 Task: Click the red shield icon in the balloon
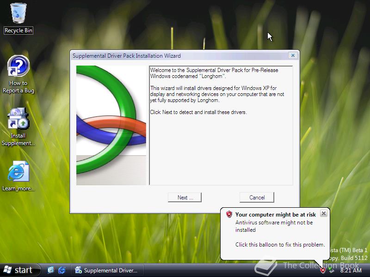point(229,214)
